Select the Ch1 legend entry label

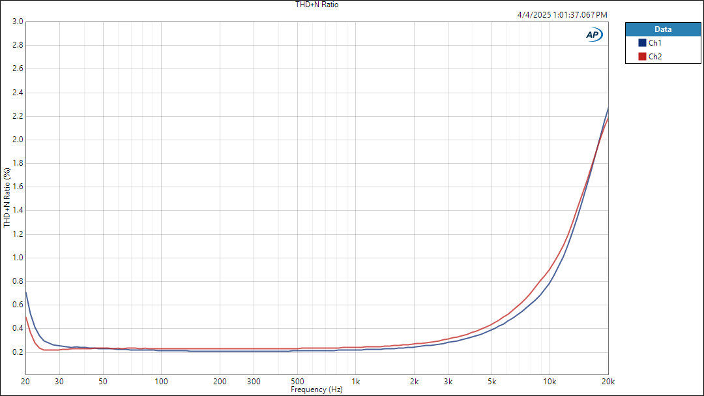(655, 43)
